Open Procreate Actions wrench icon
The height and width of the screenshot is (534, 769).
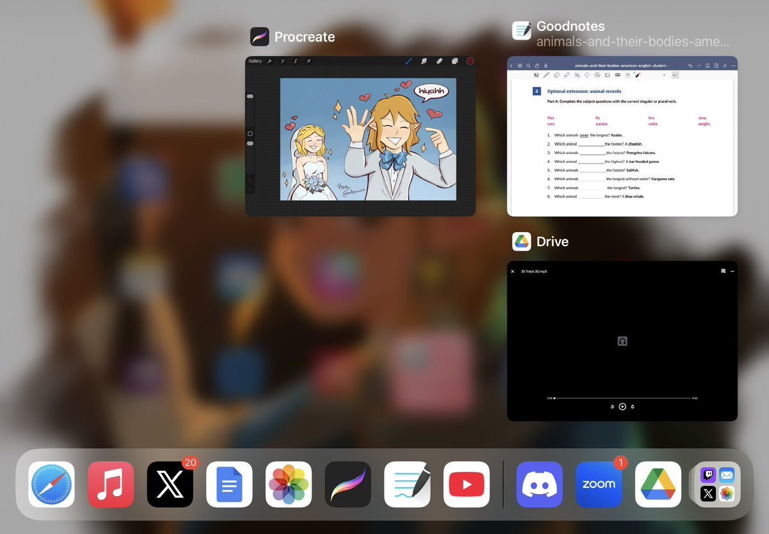pos(269,61)
